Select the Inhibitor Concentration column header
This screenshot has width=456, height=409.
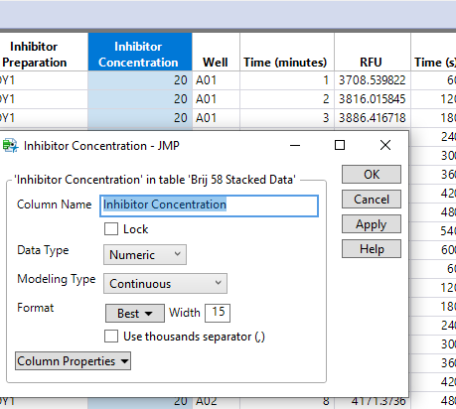(140, 52)
